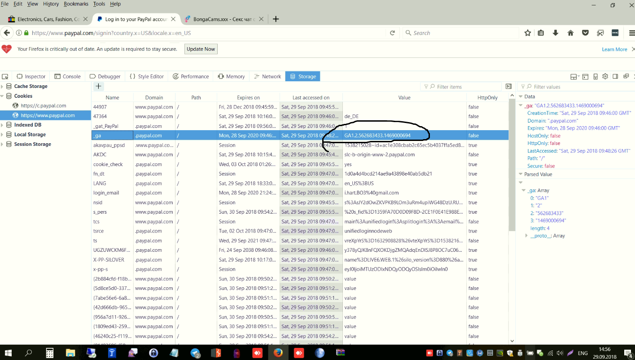Expand Cache Storage tree node

(2, 86)
